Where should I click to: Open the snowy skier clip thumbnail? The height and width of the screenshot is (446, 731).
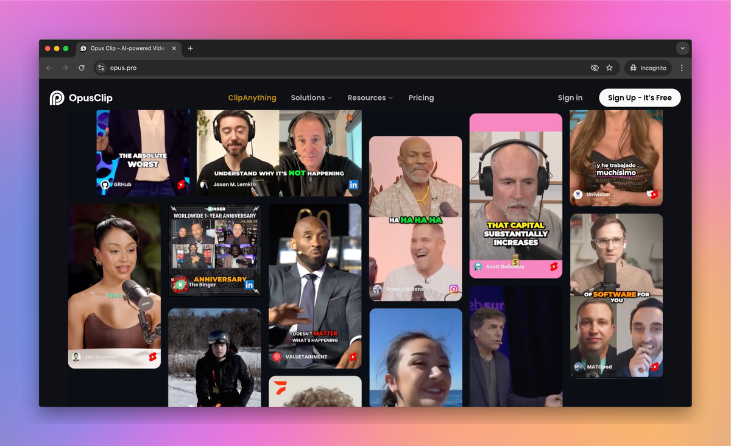point(214,357)
